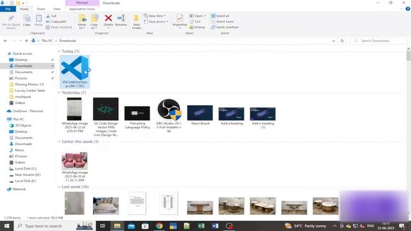Open Application Tools ribbon tab
Image resolution: width=411 pixels, height=231 pixels.
(x=82, y=9)
